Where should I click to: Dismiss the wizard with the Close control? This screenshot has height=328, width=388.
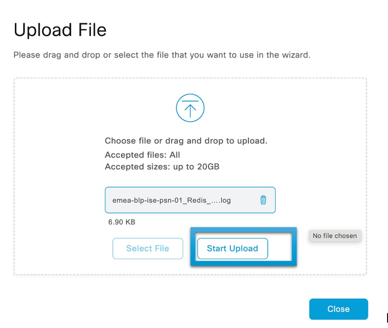pos(338,309)
